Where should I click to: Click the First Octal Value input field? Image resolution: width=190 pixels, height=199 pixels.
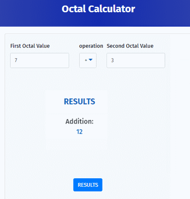tap(40, 61)
